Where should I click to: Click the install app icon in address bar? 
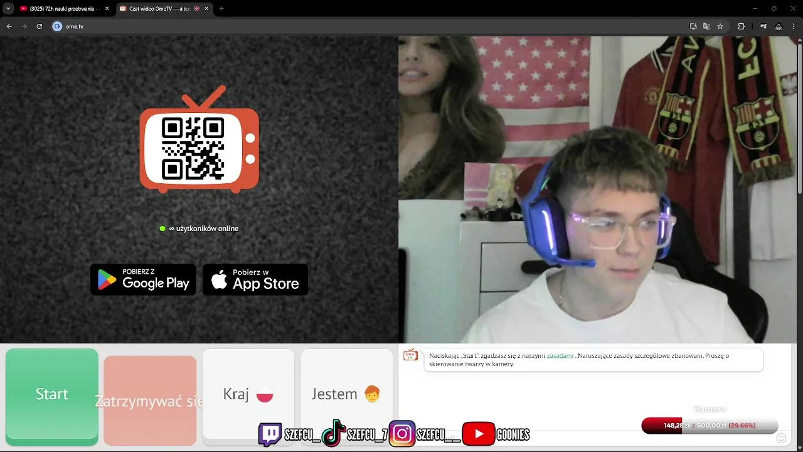tap(693, 26)
